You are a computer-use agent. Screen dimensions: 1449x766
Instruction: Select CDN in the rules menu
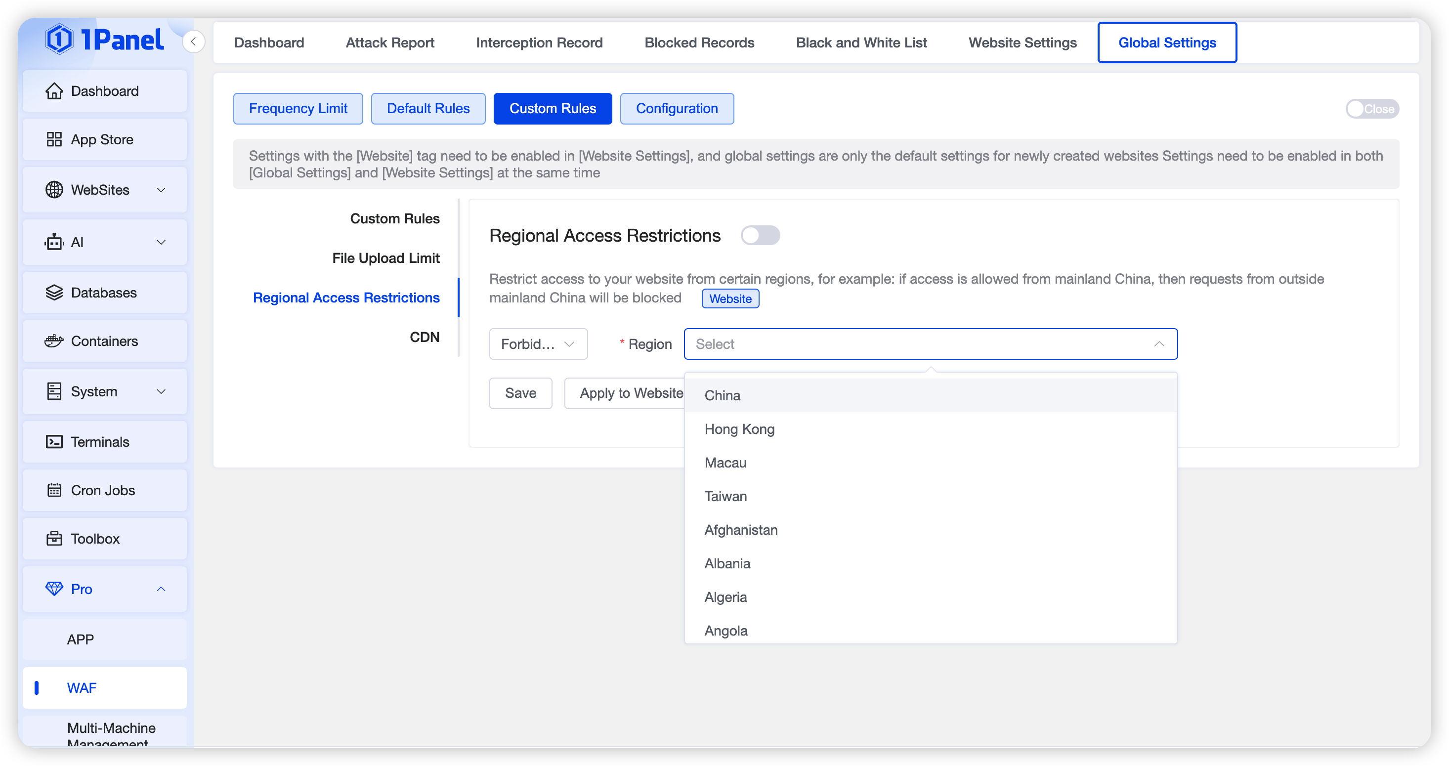click(x=424, y=337)
